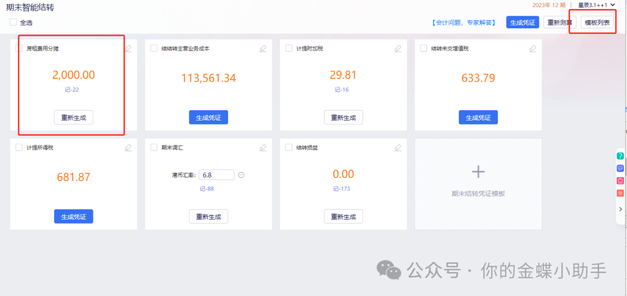Check the 计提附加税 card checkbox
The width and height of the screenshot is (627, 296).
tap(289, 49)
